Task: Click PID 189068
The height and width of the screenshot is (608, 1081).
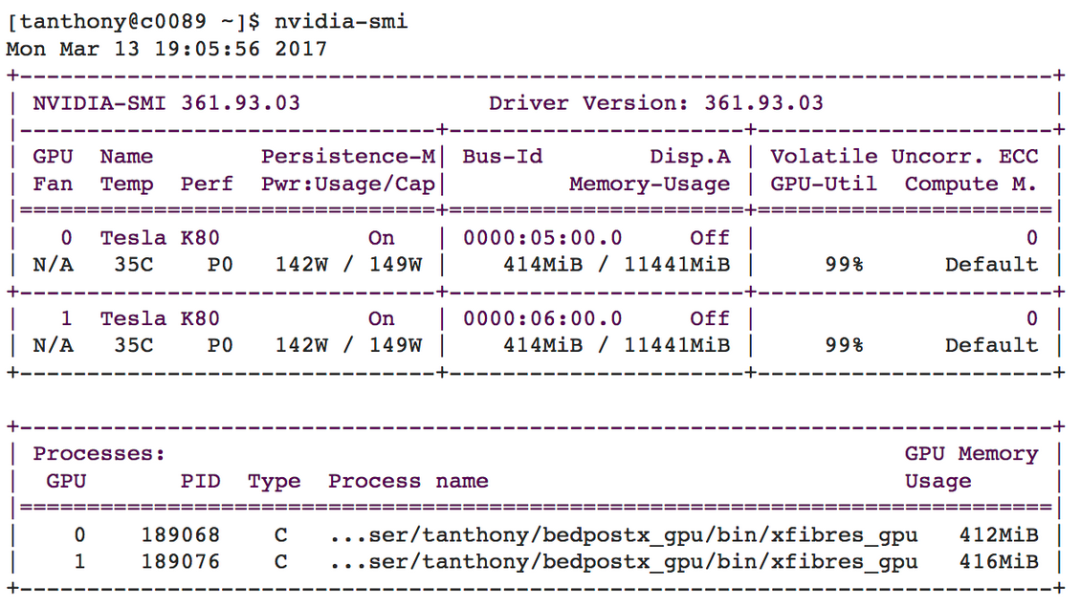Action: [x=180, y=535]
